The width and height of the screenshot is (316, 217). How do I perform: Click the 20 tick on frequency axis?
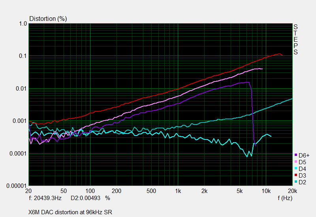tap(28, 191)
